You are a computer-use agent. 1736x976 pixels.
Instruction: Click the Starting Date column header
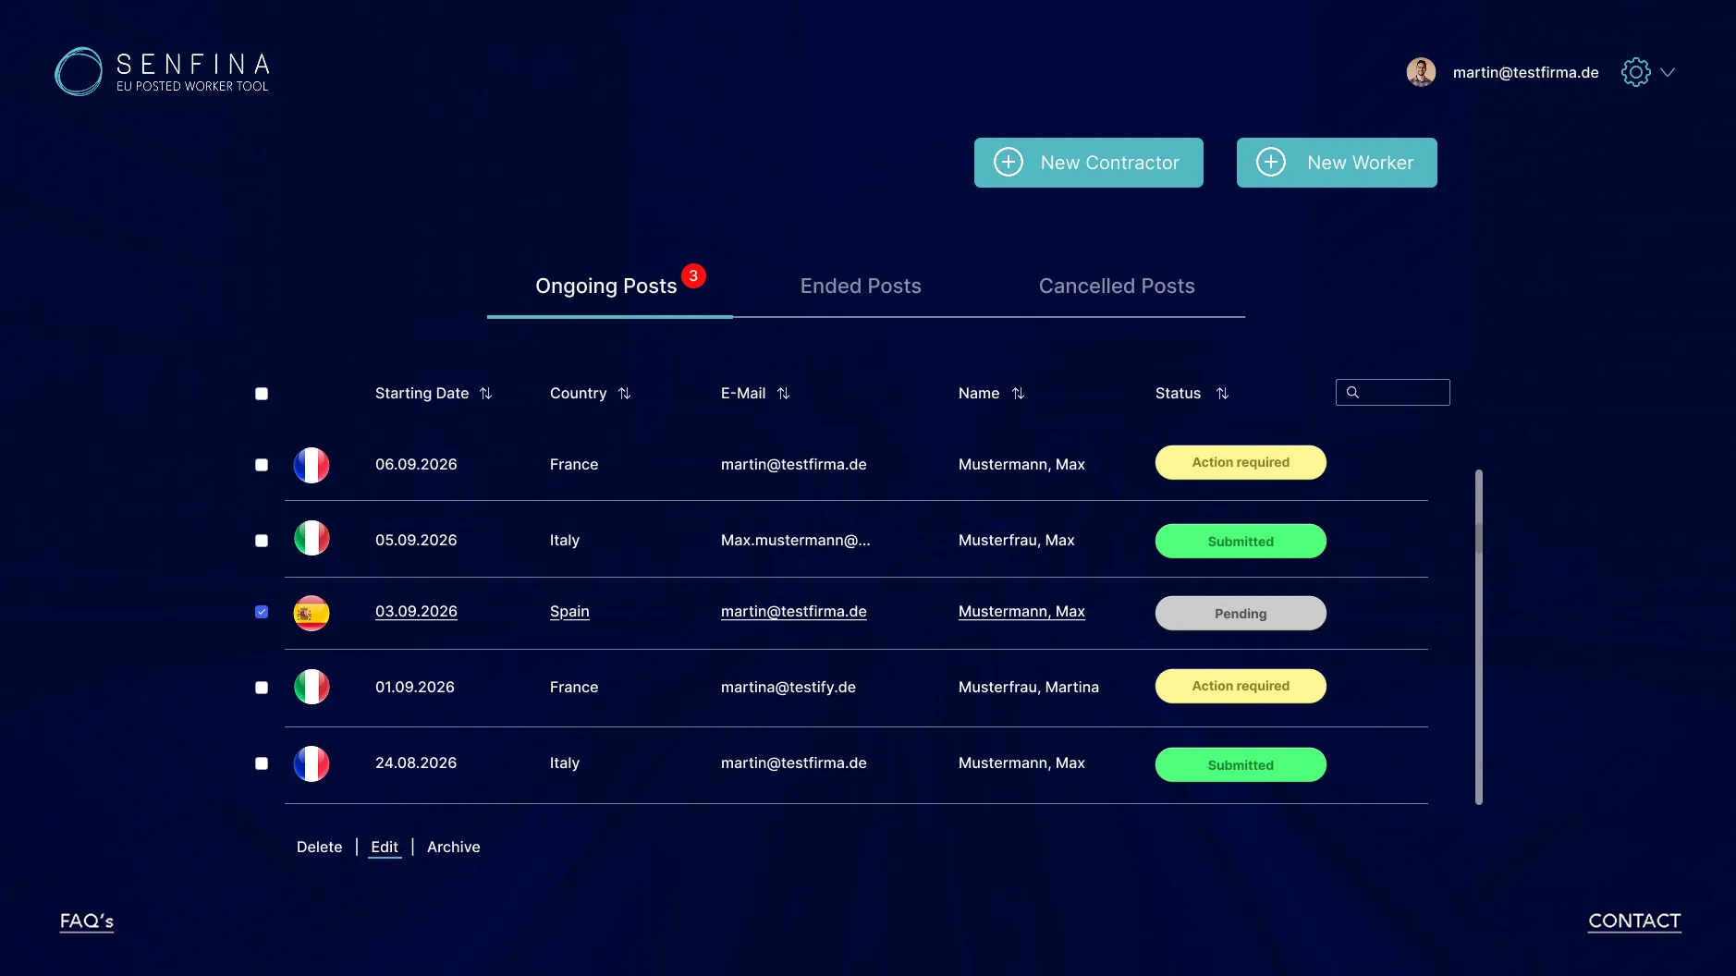coord(422,394)
